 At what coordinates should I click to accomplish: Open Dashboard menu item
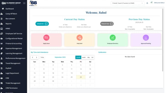point(10,9)
